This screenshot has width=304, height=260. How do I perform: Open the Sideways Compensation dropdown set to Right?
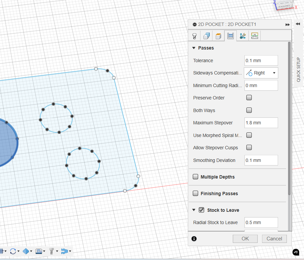pyautogui.click(x=261, y=73)
